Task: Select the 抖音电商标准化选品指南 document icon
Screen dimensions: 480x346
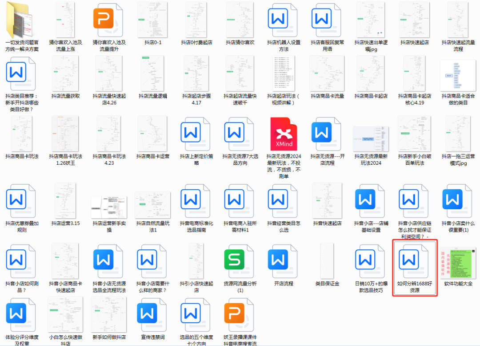Action: coord(195,201)
